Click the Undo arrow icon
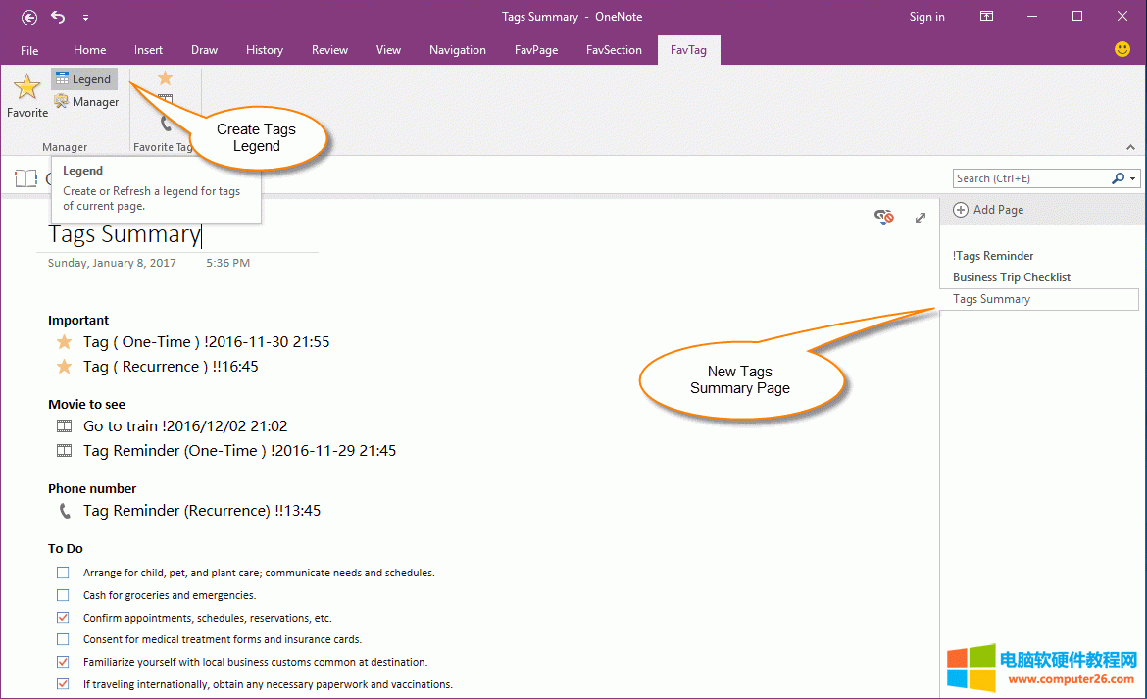 pos(59,17)
